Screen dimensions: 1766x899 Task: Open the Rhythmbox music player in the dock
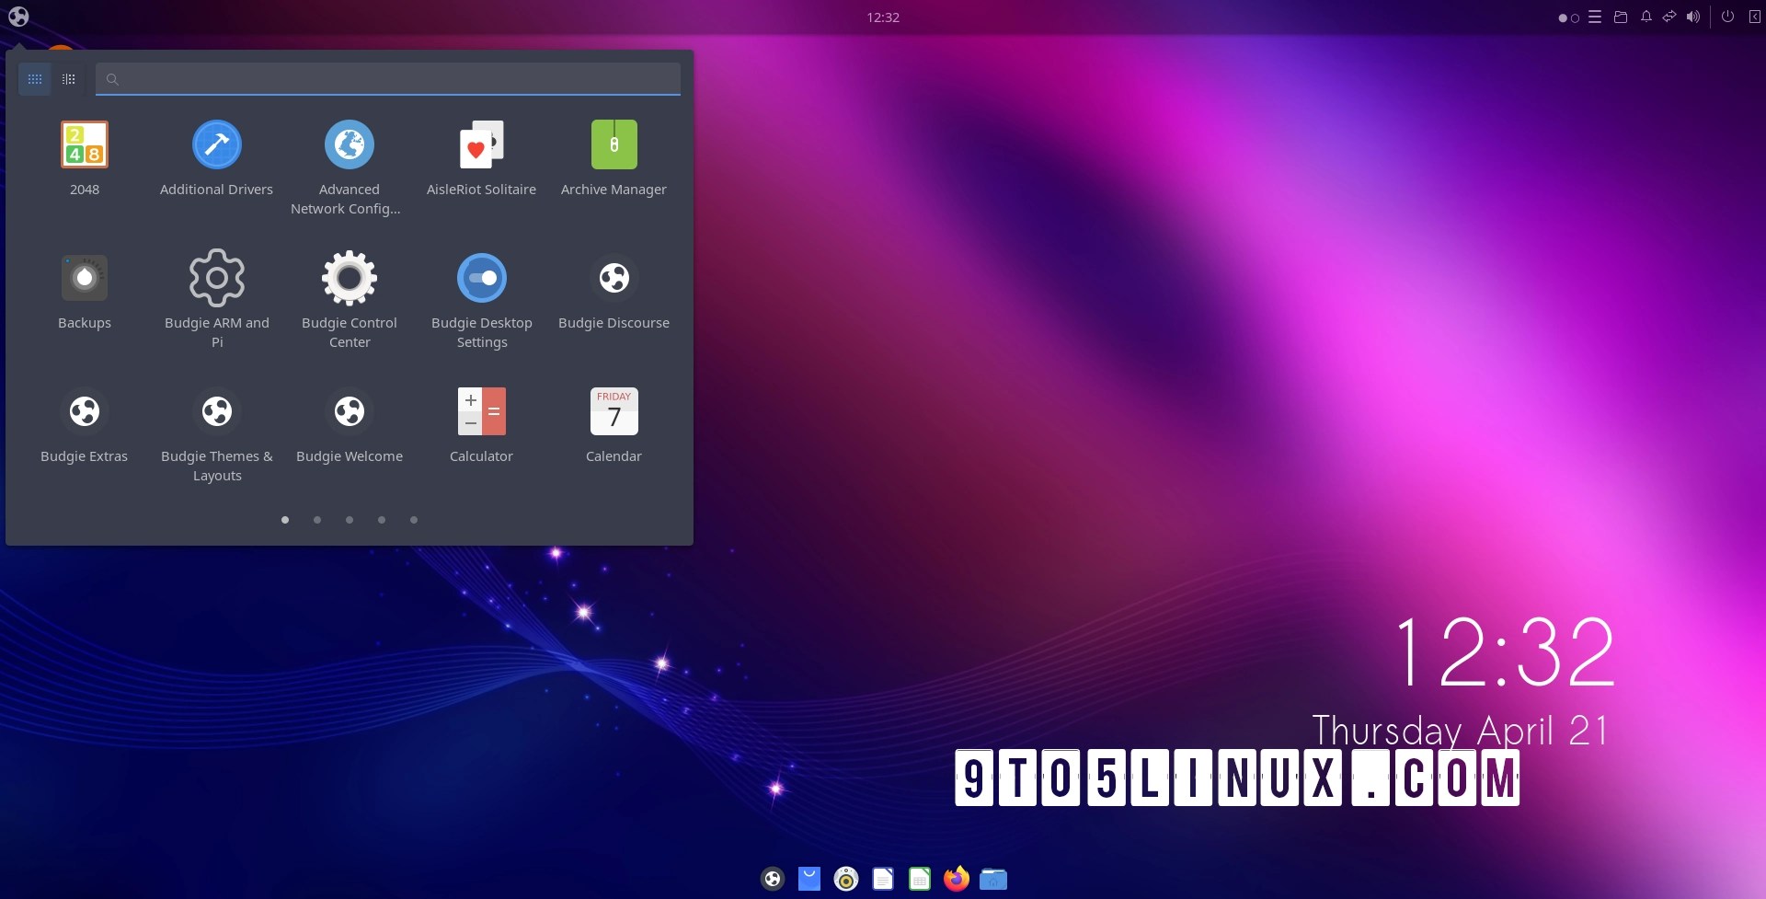tap(846, 879)
